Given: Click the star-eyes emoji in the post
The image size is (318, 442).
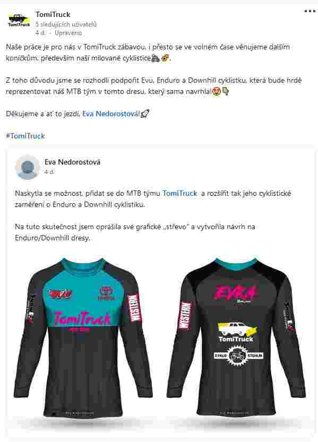Looking at the screenshot, I should coord(216,92).
